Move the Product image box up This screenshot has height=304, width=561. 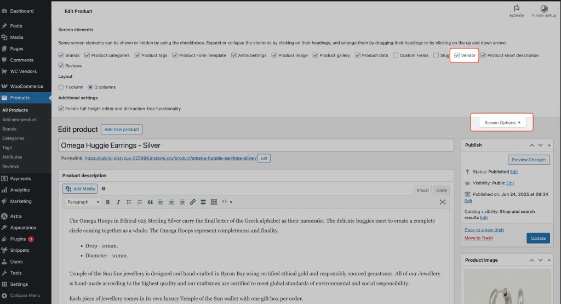coord(531,260)
